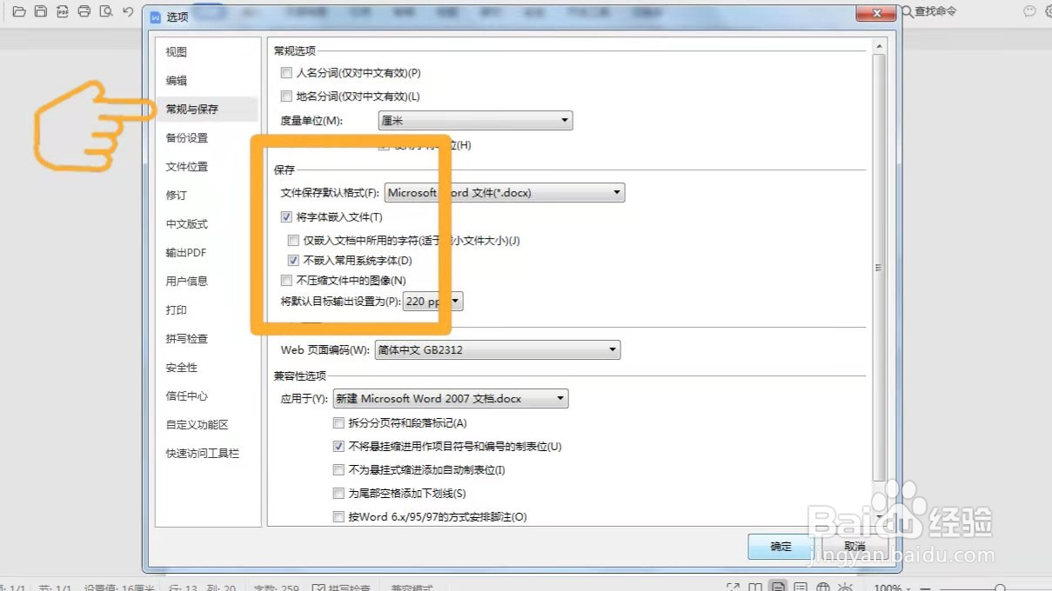Screen dimensions: 1052x591
Task: Click the dialog's vertical scrollbar
Action: pyautogui.click(x=879, y=267)
